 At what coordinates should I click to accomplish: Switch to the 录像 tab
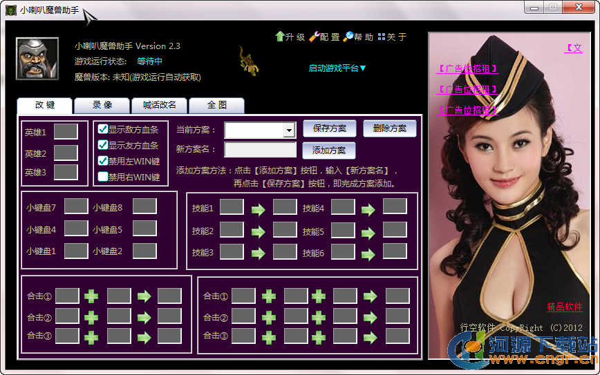(102, 105)
